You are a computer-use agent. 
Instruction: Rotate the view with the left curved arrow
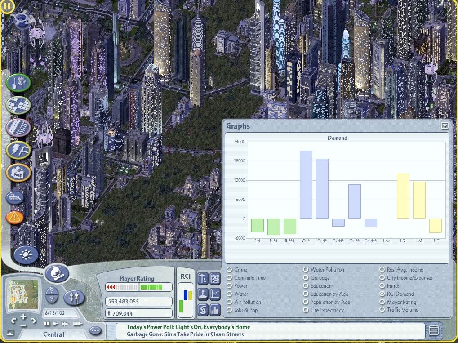(14, 321)
